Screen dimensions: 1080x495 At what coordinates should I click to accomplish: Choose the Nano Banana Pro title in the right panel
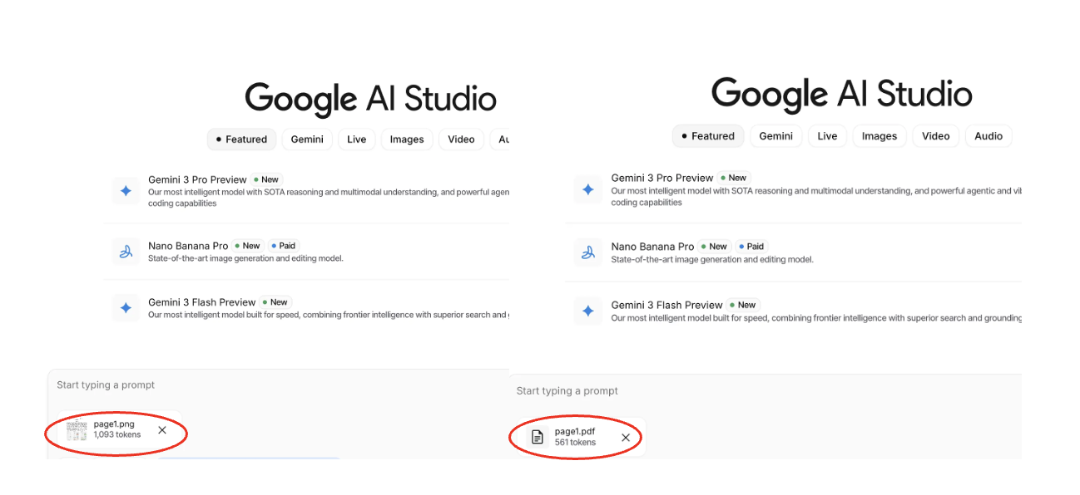click(652, 247)
